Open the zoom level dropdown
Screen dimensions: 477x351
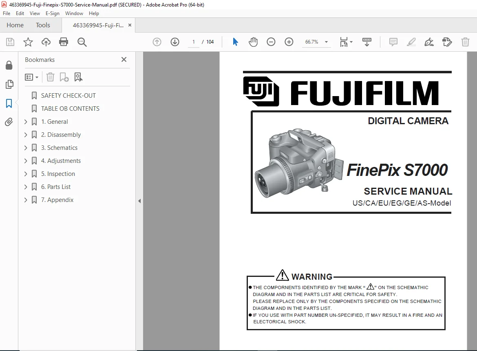coord(327,42)
